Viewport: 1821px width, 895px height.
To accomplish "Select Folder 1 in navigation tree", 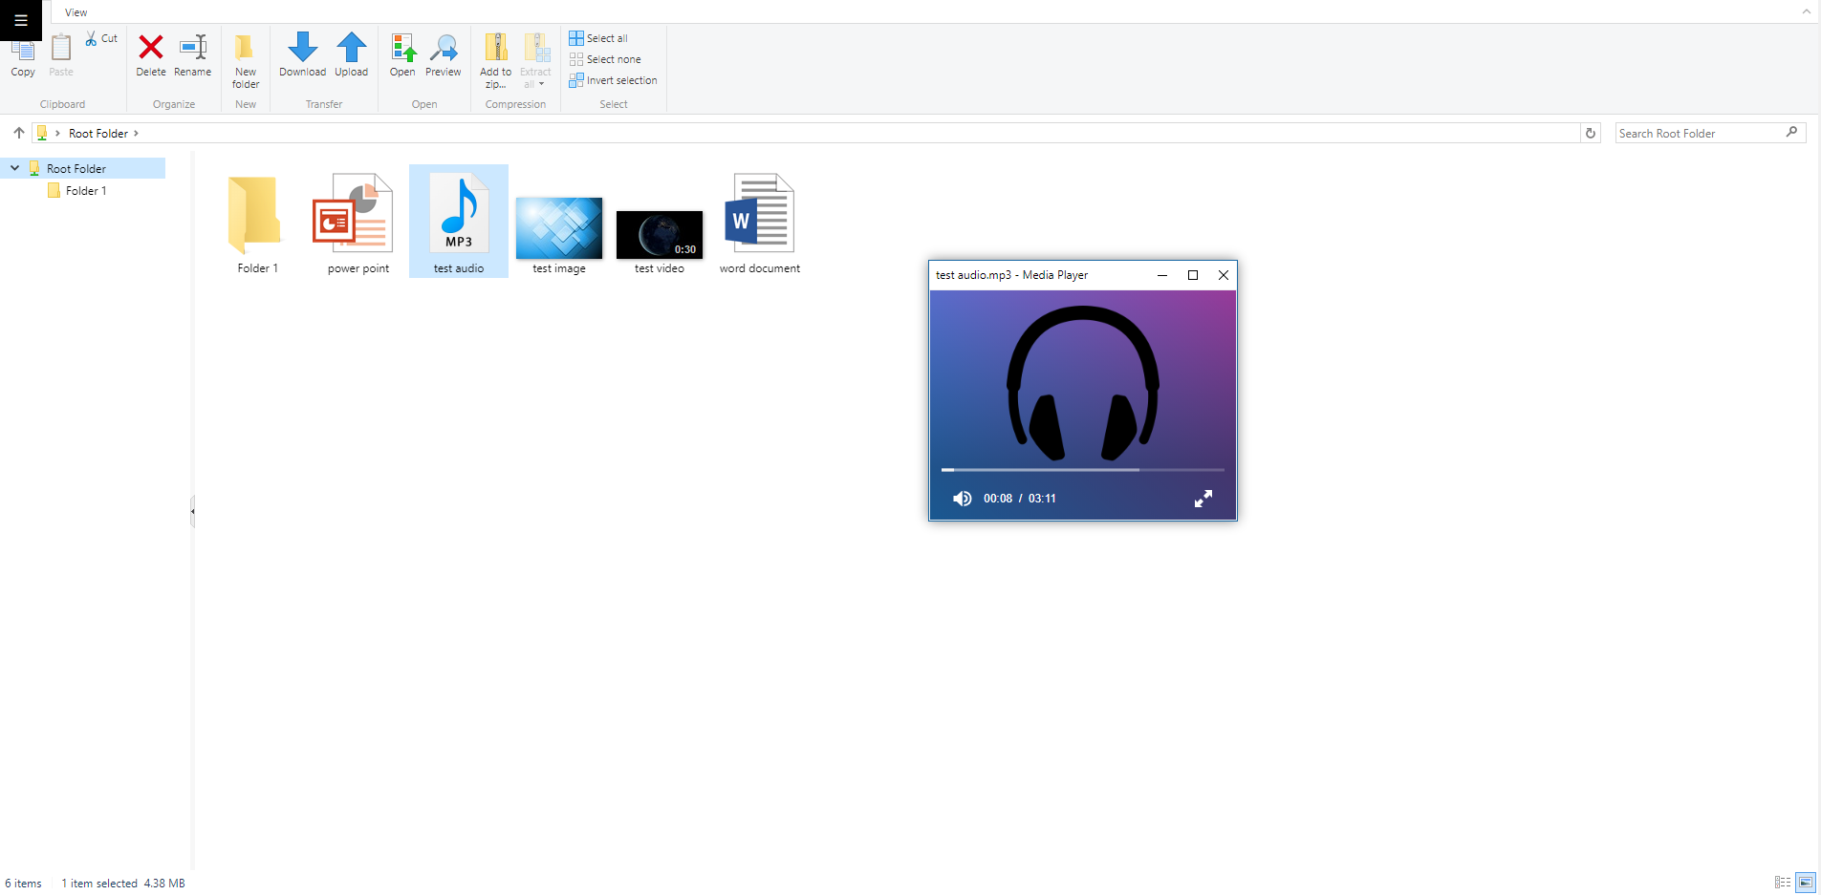I will tap(86, 191).
